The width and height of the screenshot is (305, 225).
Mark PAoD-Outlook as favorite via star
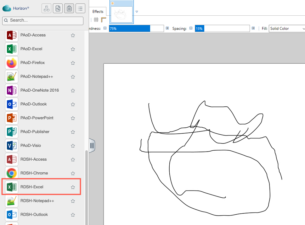(73, 104)
